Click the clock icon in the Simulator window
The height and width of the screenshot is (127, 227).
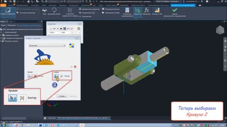[79, 29]
